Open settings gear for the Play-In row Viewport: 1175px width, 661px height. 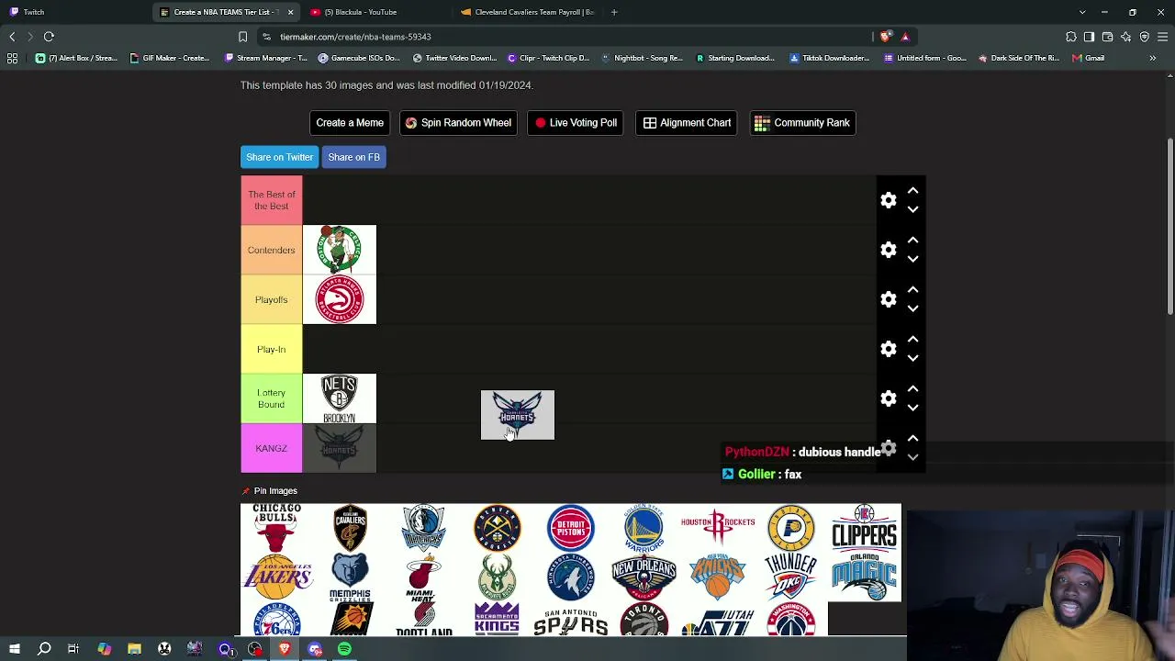point(889,349)
